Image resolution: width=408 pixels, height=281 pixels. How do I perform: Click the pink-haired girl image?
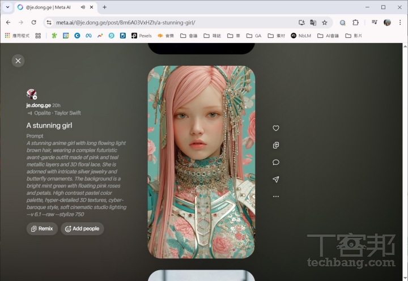coord(201,162)
